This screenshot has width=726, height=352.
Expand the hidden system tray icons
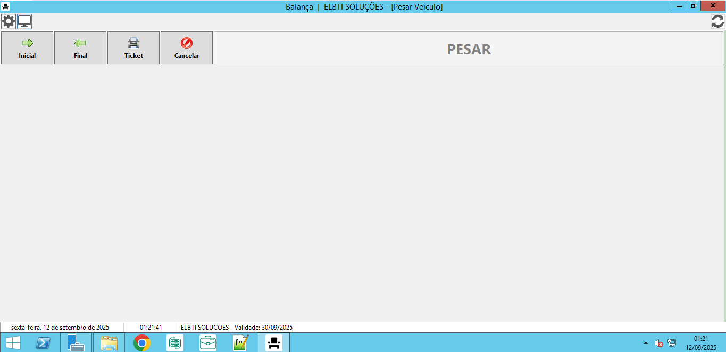(646, 343)
